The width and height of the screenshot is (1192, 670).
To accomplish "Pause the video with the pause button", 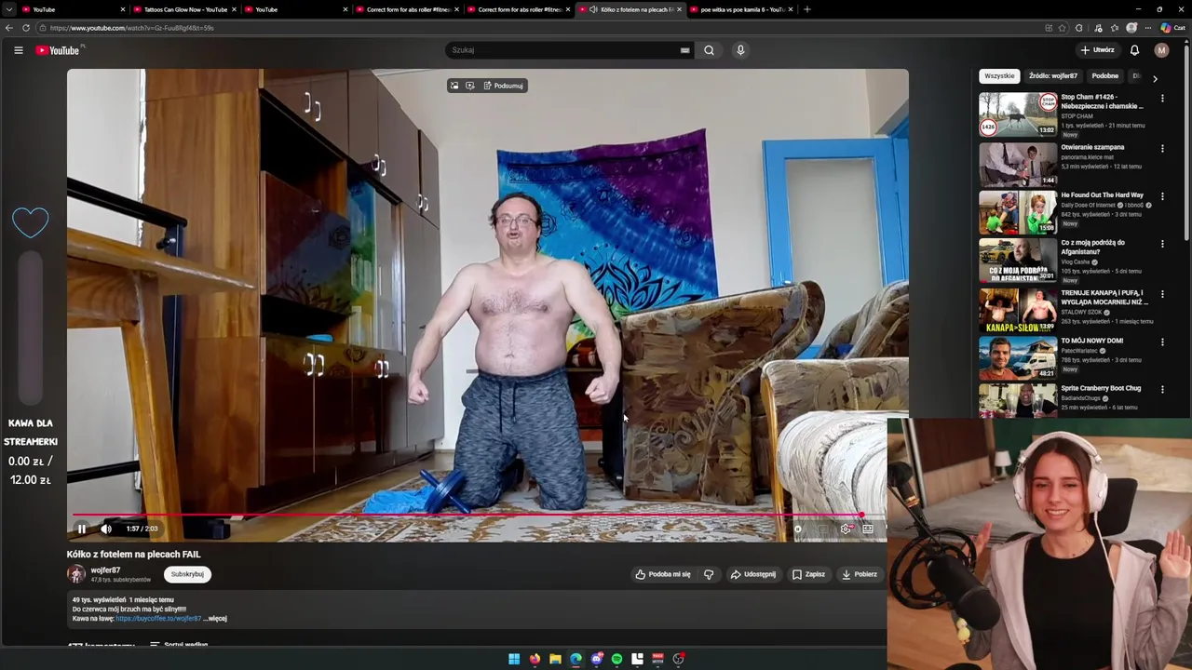I will click(82, 529).
